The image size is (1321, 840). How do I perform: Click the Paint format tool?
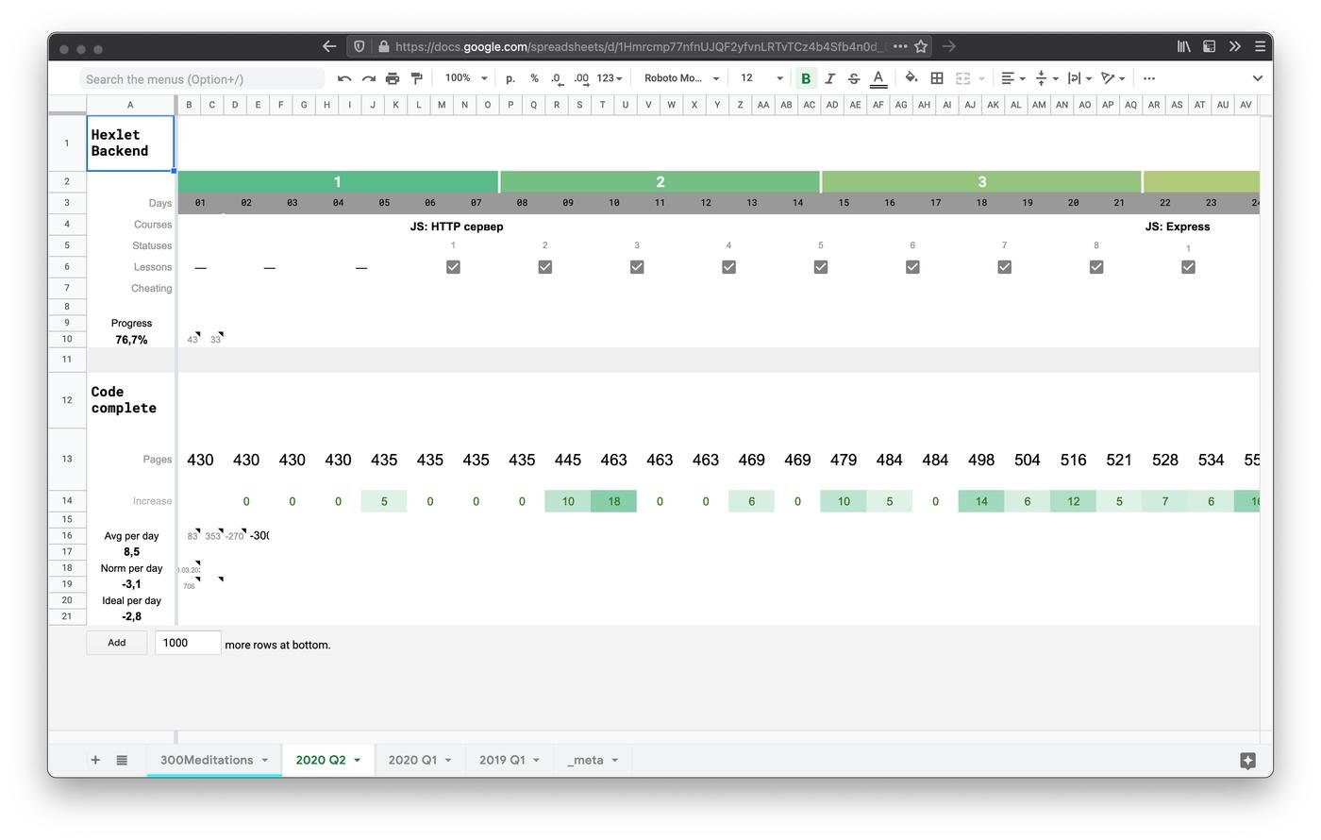(416, 78)
